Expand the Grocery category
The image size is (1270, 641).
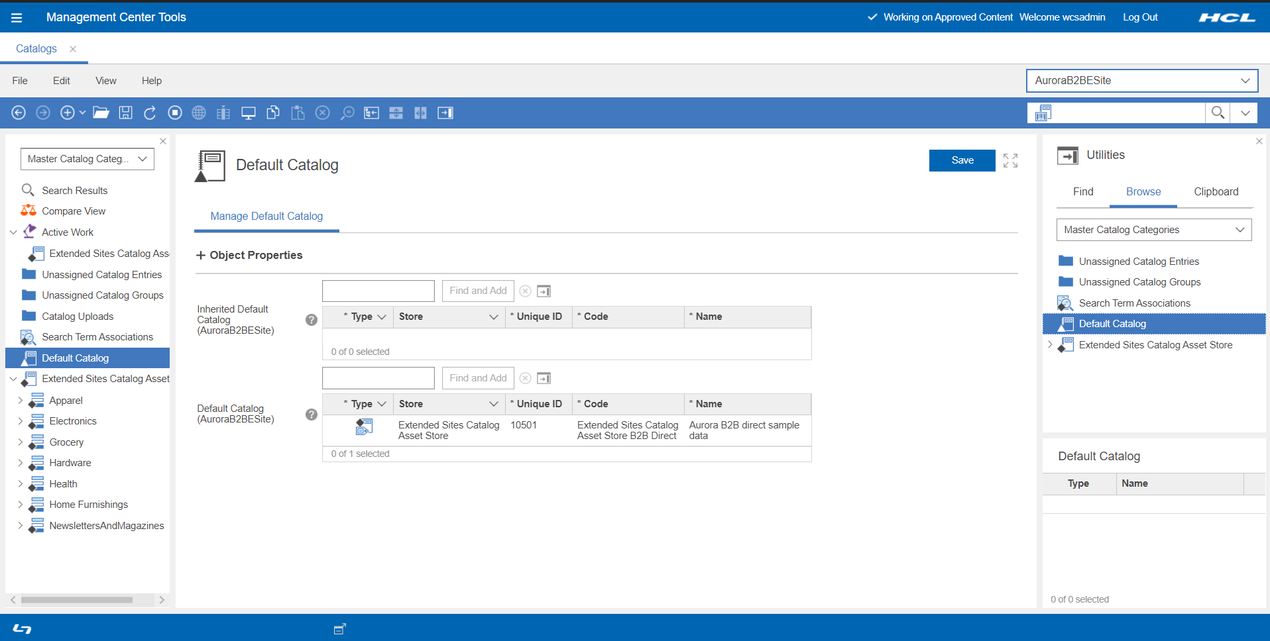pyautogui.click(x=21, y=442)
